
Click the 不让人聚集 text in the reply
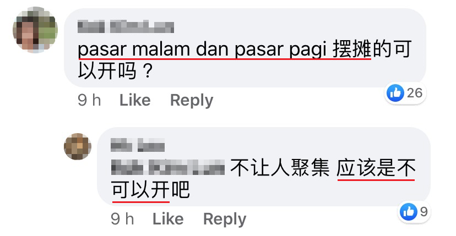[x=280, y=168]
